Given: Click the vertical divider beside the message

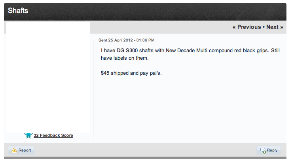Looking at the screenshot, I should coord(93,89).
